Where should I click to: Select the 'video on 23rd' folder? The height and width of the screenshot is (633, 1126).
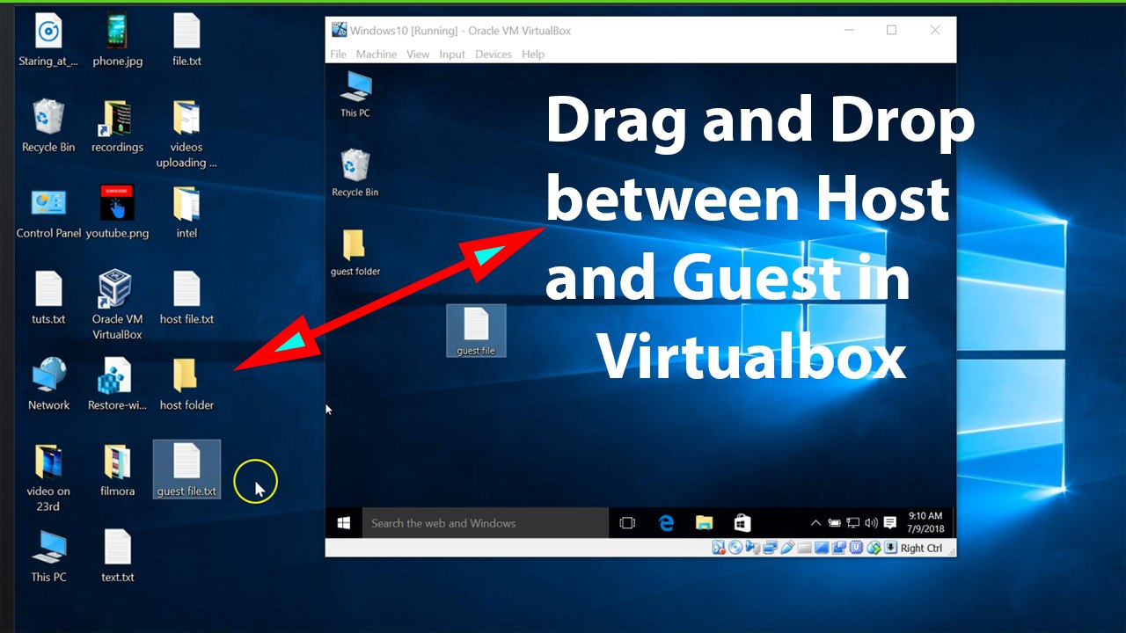point(48,478)
